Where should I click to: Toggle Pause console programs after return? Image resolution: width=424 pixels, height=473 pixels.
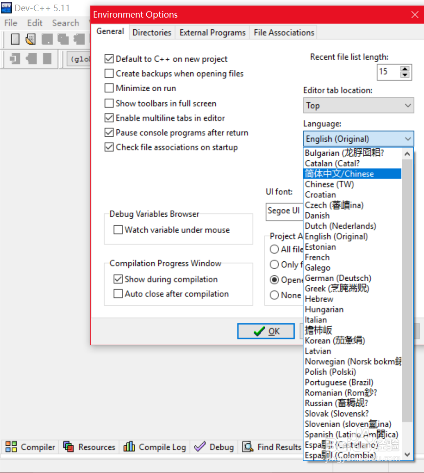point(109,132)
